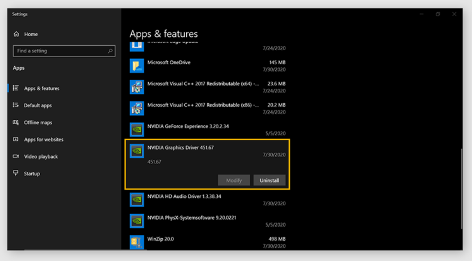Screen dimensions: 472x261
Task: Click the search magnifier icon
Action: click(x=110, y=51)
